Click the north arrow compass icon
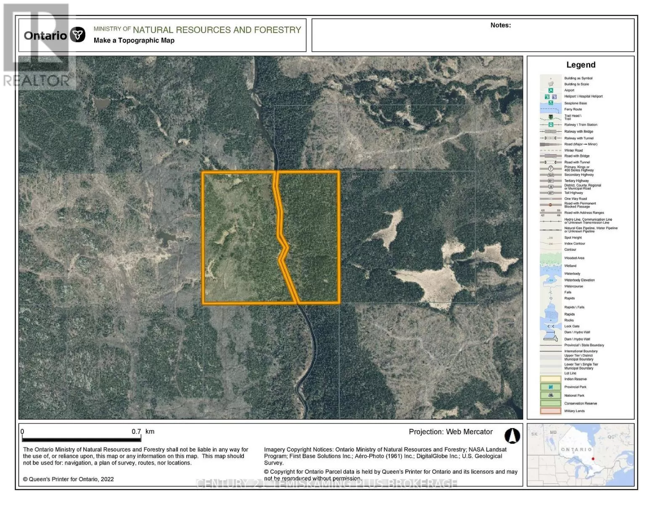Image resolution: width=653 pixels, height=505 pixels. [513, 436]
